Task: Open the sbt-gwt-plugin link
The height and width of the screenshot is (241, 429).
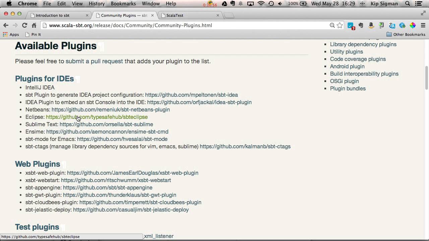Action: pos(120,195)
